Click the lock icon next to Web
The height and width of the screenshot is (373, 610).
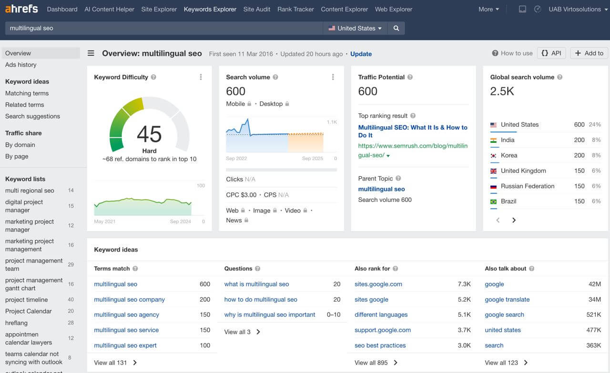[x=243, y=211]
